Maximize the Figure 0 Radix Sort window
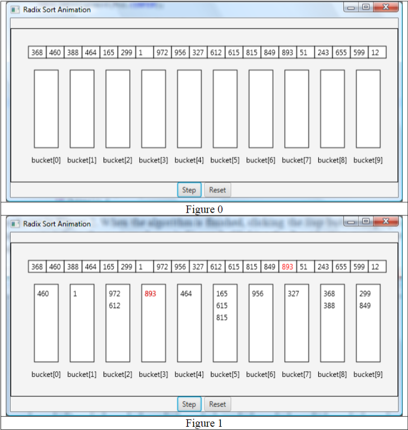408x430 pixels. 365,7
